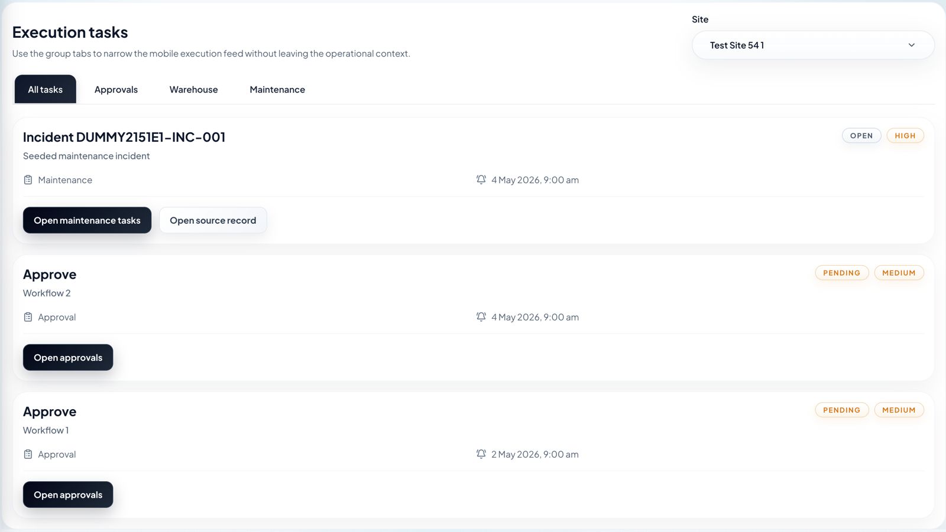Click the Open source record button
The width and height of the screenshot is (946, 532).
pyautogui.click(x=213, y=220)
